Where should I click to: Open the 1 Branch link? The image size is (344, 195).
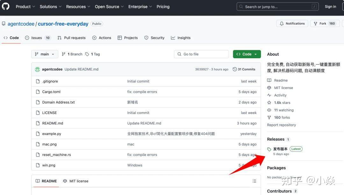[72, 54]
